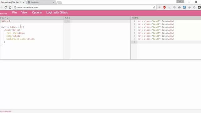Click HTML line with class test1
Screen dimensions: 201x113
pos(156,21)
